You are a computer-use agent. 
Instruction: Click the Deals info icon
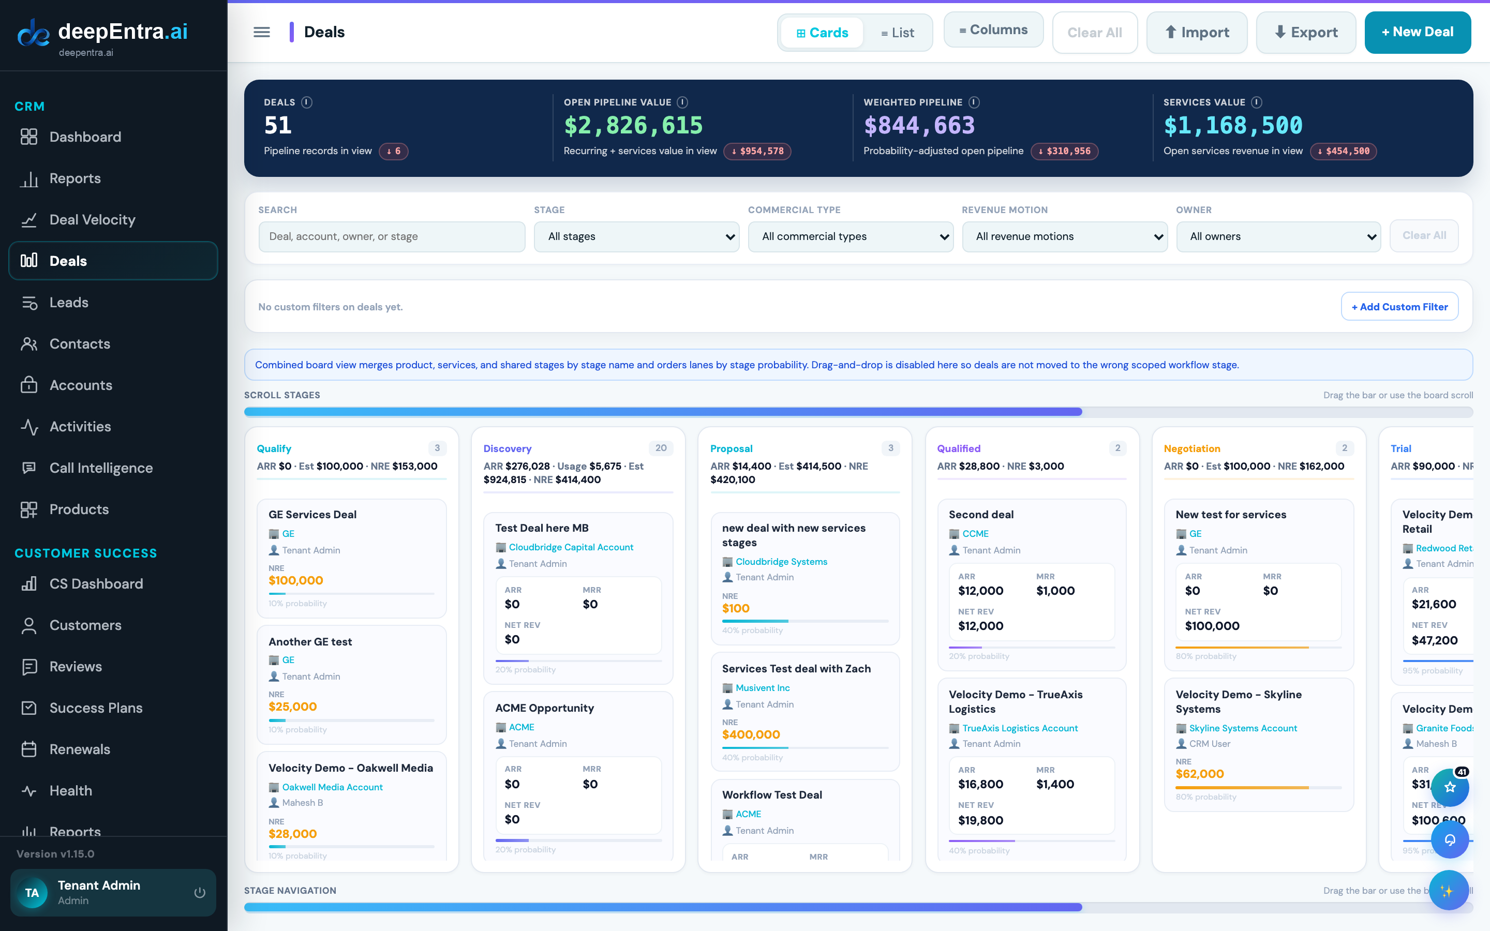[x=307, y=102]
